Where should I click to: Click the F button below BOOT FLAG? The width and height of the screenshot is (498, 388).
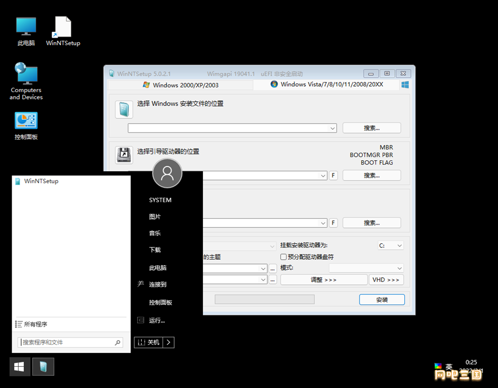[x=333, y=176]
